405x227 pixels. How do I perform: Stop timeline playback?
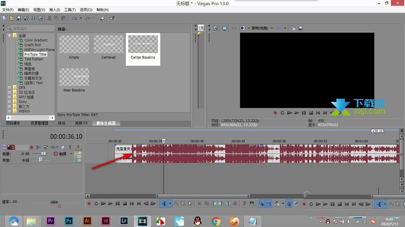125,204
